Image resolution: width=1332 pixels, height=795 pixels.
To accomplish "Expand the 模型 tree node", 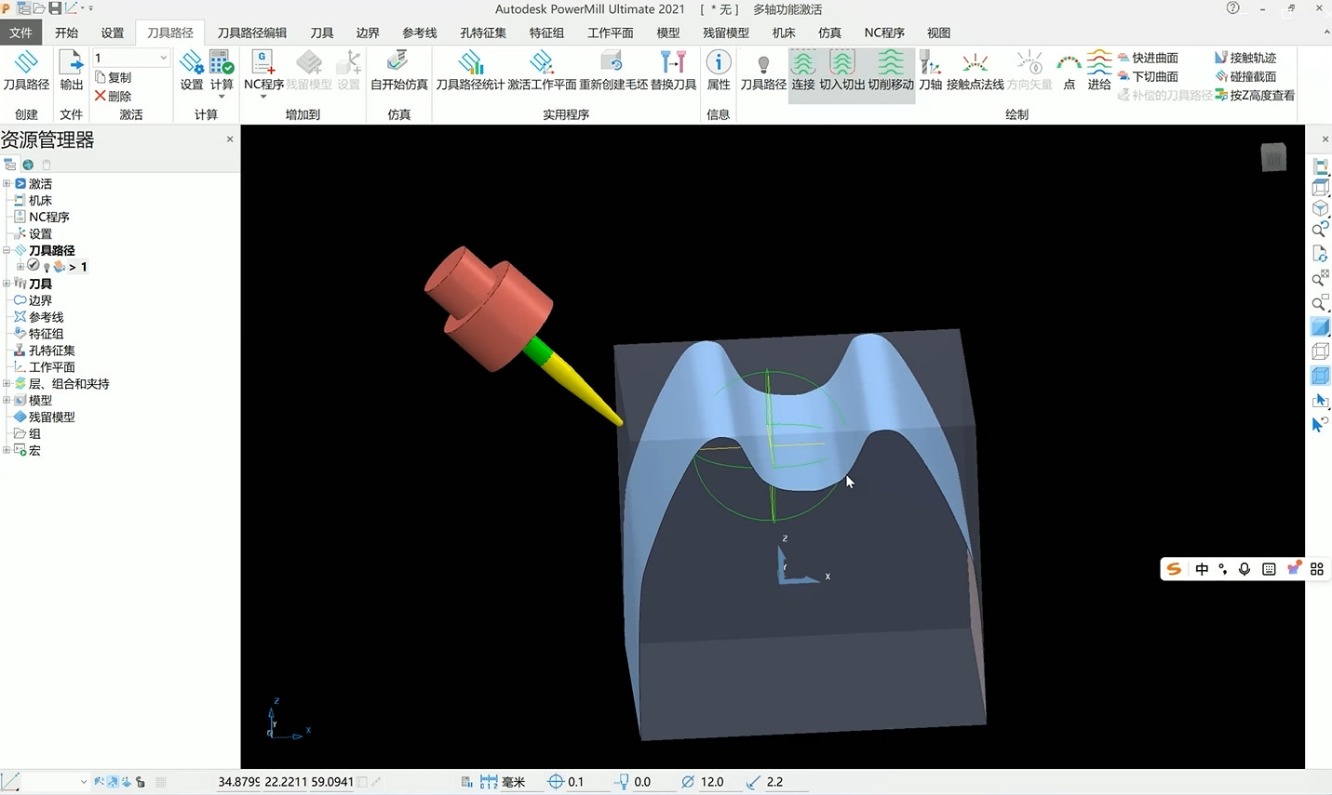I will click(x=7, y=400).
